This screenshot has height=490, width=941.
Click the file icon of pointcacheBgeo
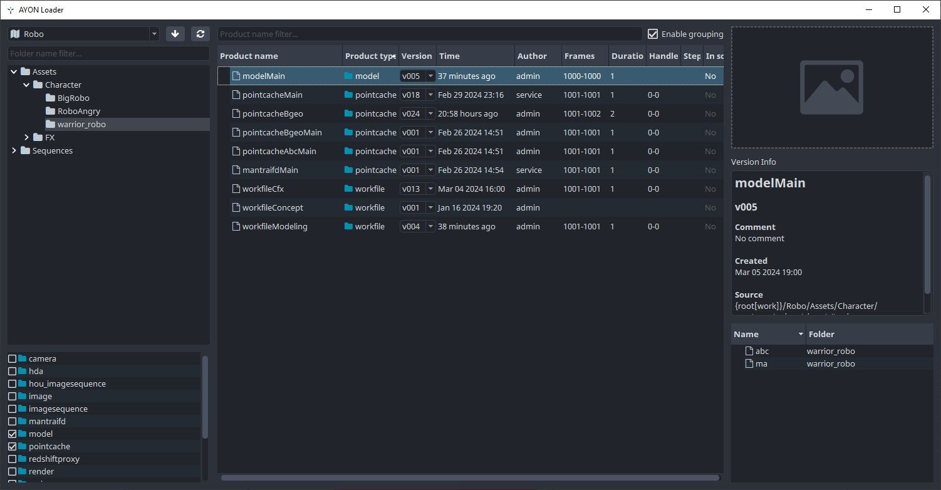[x=236, y=113]
